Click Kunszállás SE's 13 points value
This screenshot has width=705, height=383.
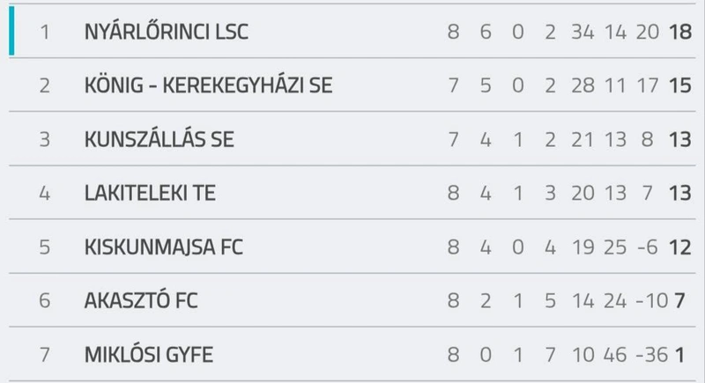(x=680, y=140)
